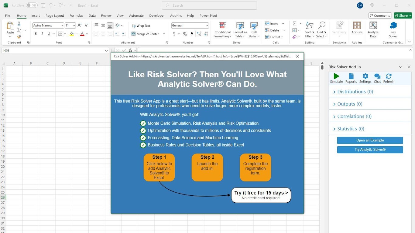Expand the Outputs (0) section

tap(370, 104)
